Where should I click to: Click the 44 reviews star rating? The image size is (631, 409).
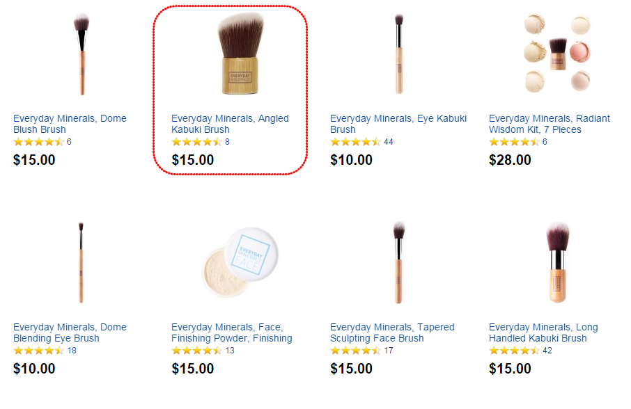(355, 142)
